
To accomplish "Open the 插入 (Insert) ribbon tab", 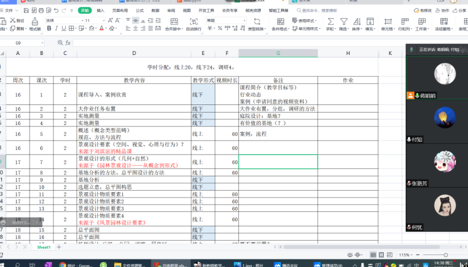I will tap(100, 11).
